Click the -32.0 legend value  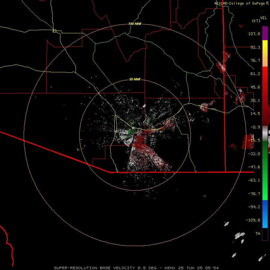[254, 154]
